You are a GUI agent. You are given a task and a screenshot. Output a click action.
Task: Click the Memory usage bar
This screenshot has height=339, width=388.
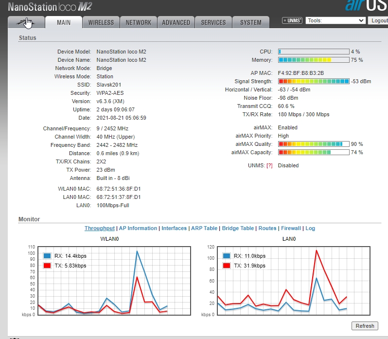click(314, 60)
